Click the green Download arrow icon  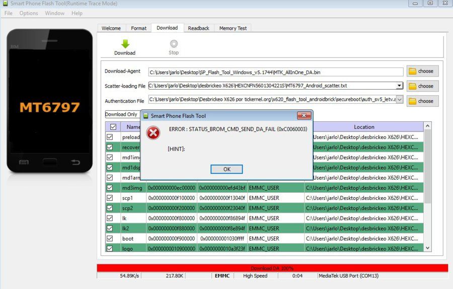(125, 44)
